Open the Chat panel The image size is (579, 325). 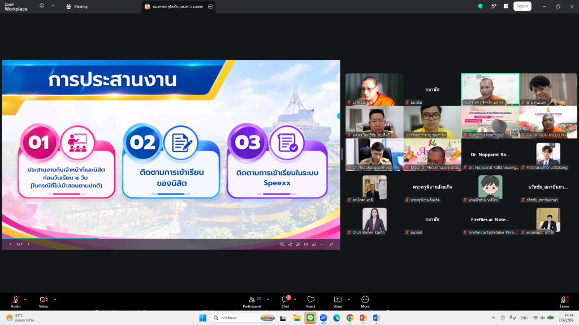(286, 301)
